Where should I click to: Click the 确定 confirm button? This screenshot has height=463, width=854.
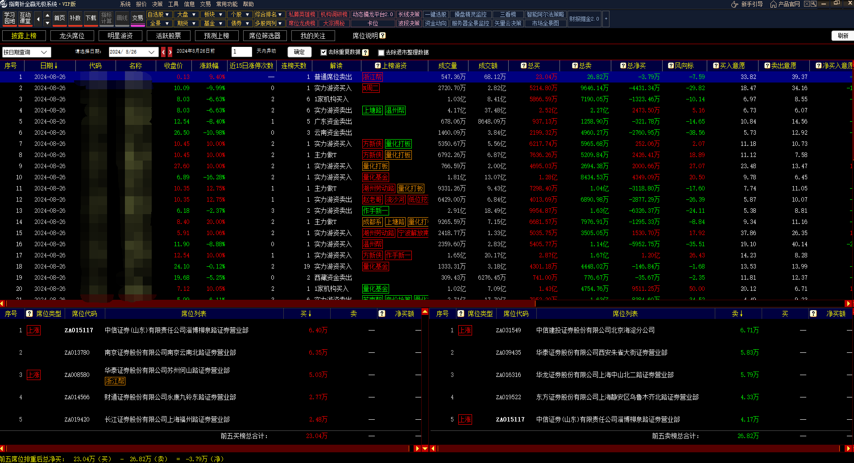[299, 52]
